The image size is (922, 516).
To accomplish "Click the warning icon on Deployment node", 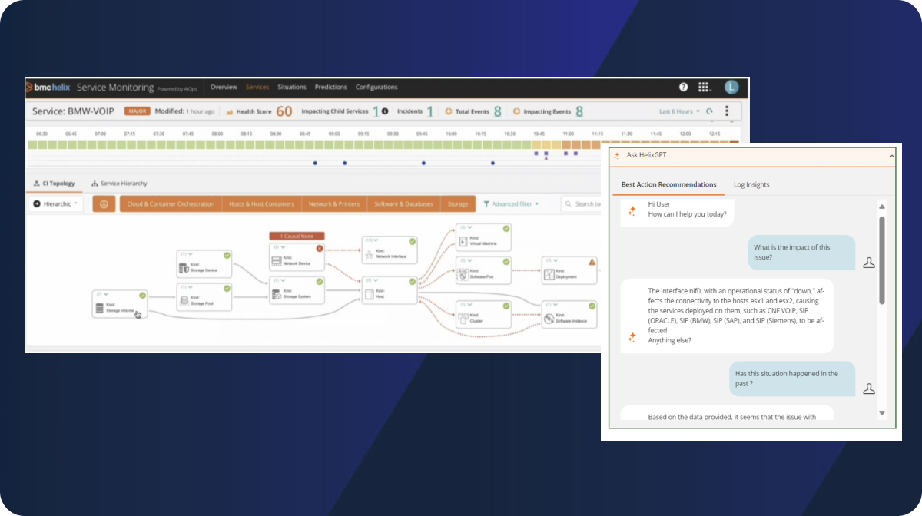I will click(592, 262).
